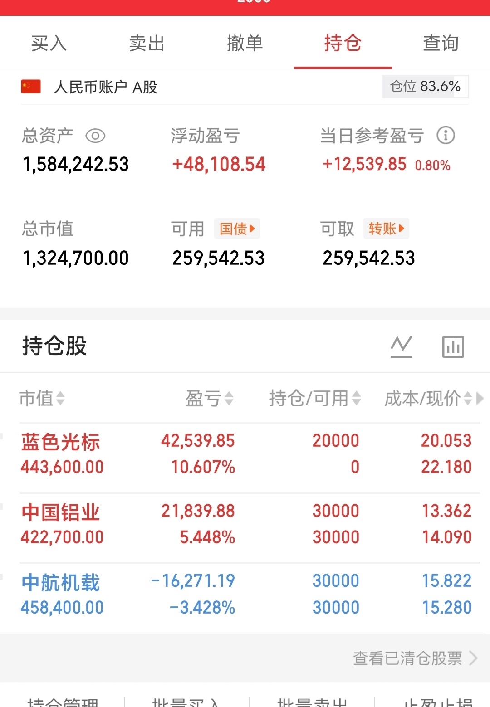The width and height of the screenshot is (490, 707).
Task: Switch to the 卖出 tab
Action: [147, 44]
